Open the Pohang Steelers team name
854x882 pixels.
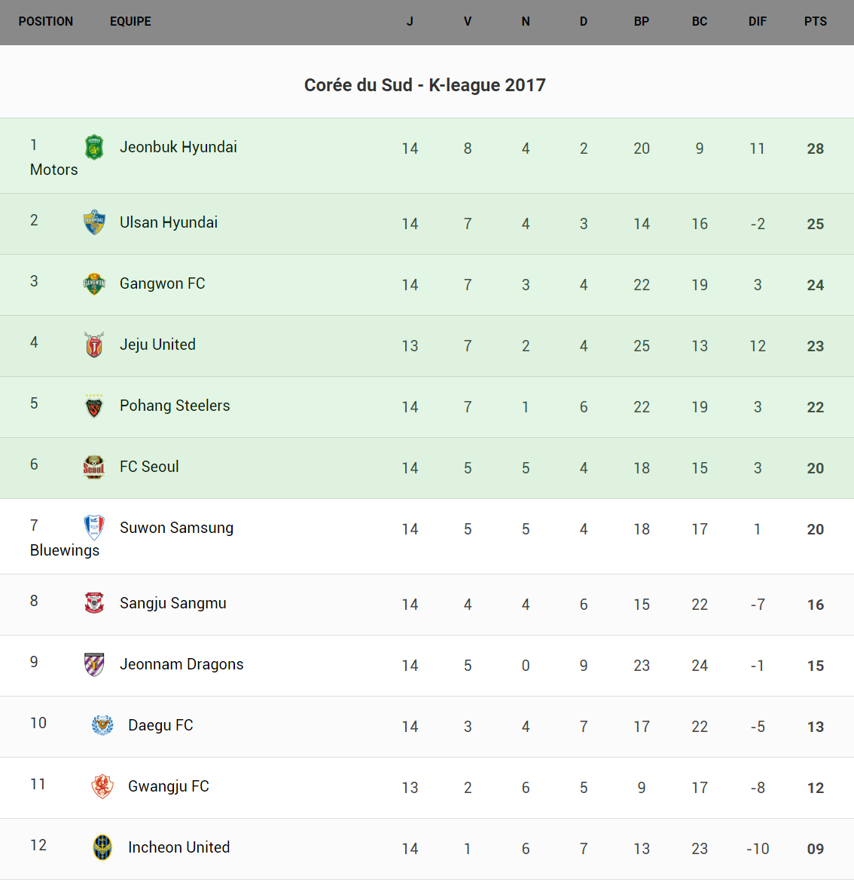(x=175, y=406)
